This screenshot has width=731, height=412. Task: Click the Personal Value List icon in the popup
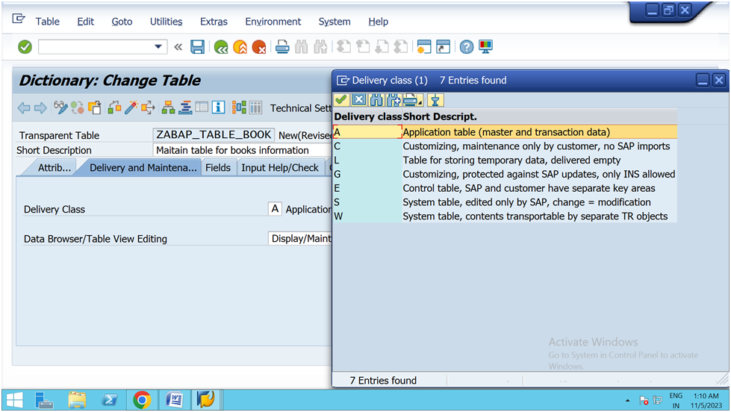[x=435, y=100]
